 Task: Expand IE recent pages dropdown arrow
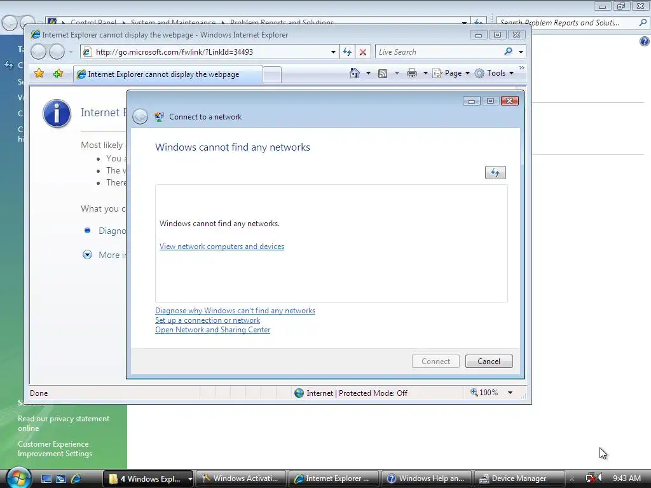pyautogui.click(x=71, y=52)
